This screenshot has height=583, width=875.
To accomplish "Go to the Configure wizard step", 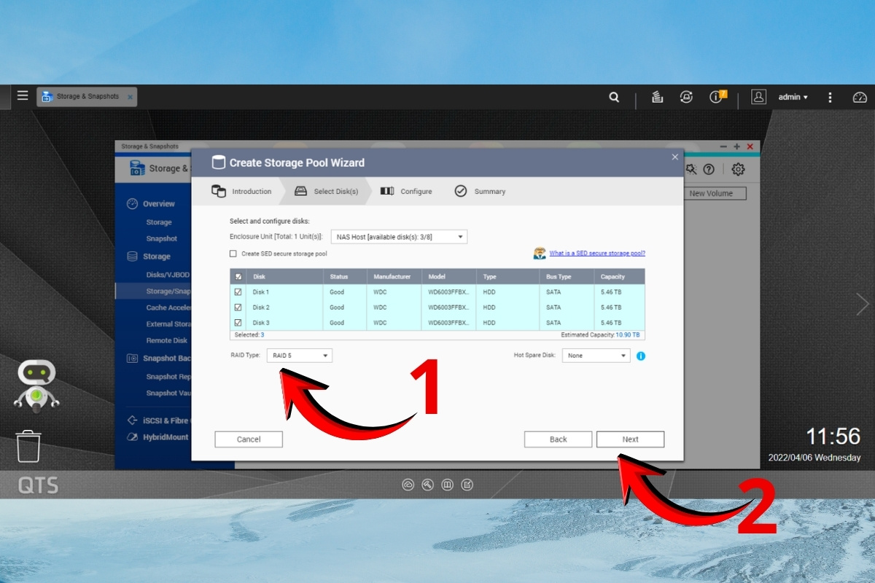I will 406,192.
